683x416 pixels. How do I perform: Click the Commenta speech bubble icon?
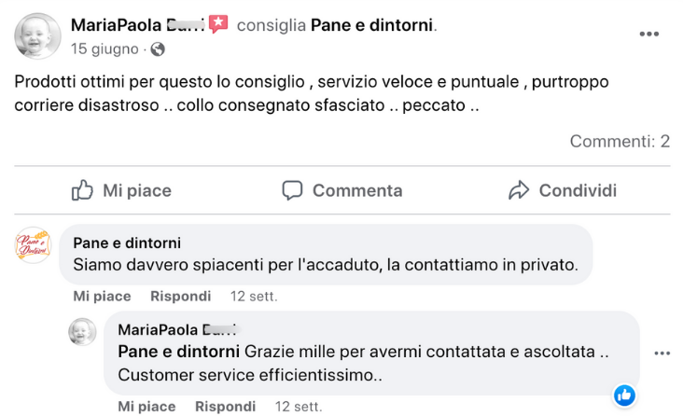coord(293,190)
